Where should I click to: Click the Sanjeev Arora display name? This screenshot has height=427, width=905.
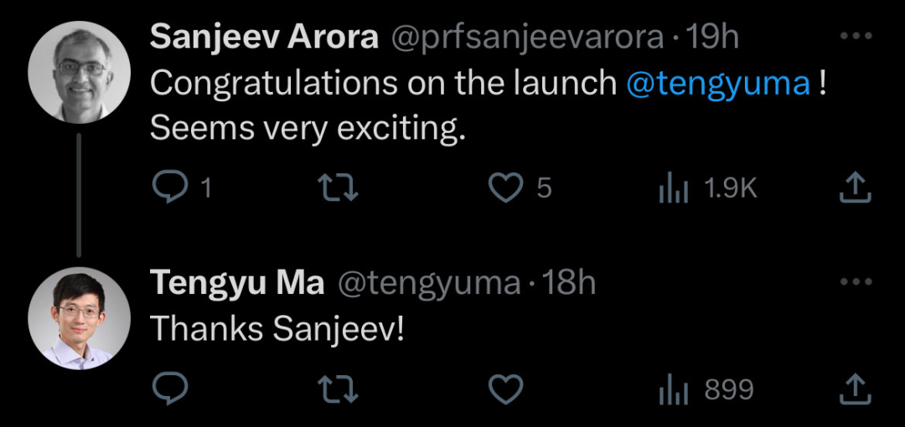click(x=264, y=38)
